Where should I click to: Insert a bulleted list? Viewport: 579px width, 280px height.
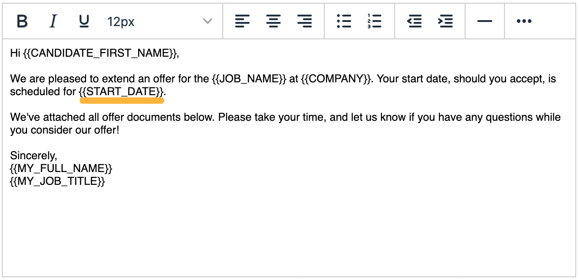pos(344,21)
